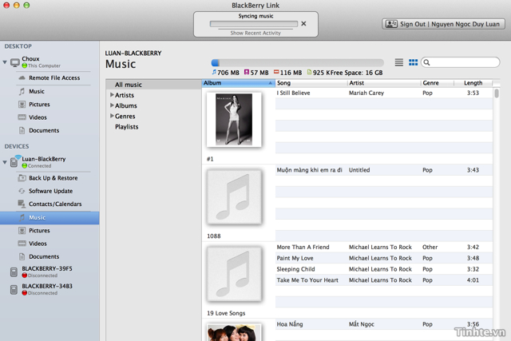The height and width of the screenshot is (341, 511).
Task: Click the Other genre cell
Action: [x=430, y=247]
